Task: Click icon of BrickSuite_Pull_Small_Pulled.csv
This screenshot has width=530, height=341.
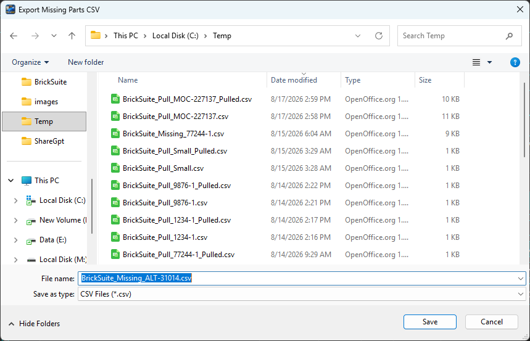Action: [x=115, y=150]
